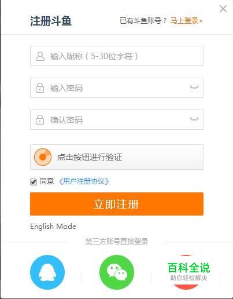Click the lock icon in confirm password field

(40, 119)
